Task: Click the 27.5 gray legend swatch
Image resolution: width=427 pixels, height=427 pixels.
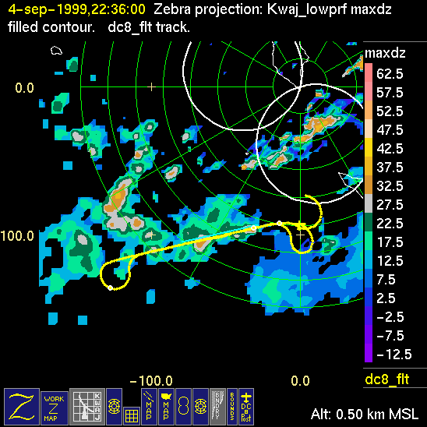Action: [x=369, y=203]
